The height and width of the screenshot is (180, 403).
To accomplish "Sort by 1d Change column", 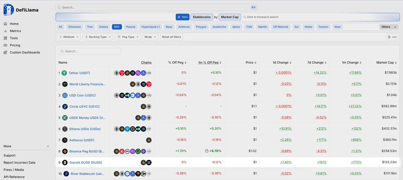I will (282, 62).
